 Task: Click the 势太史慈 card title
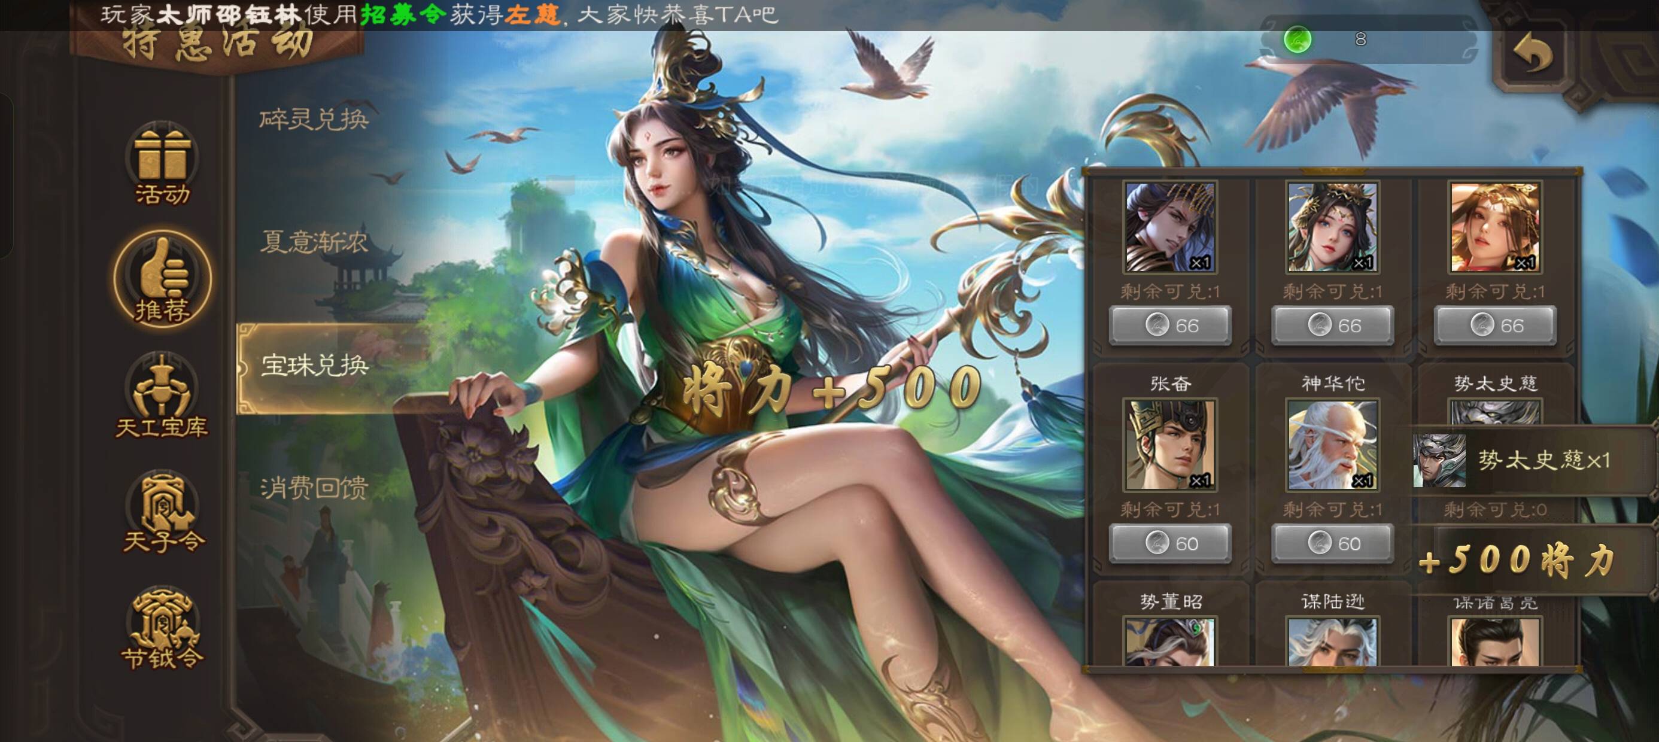tap(1496, 384)
